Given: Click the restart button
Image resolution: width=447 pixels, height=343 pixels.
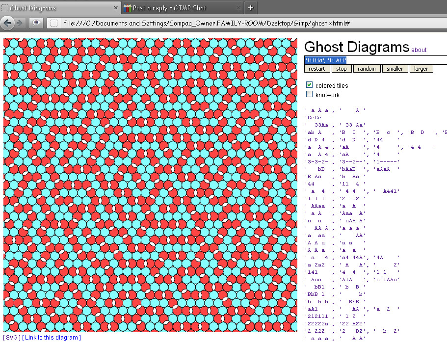Looking at the screenshot, I should (x=316, y=69).
